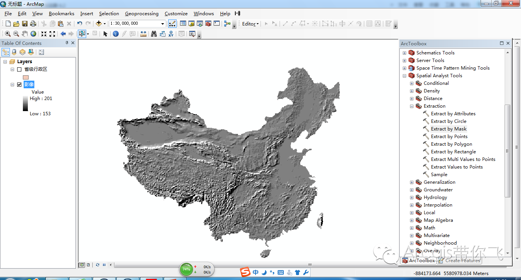Open the Python window icon
521x280 pixels.
click(217, 24)
